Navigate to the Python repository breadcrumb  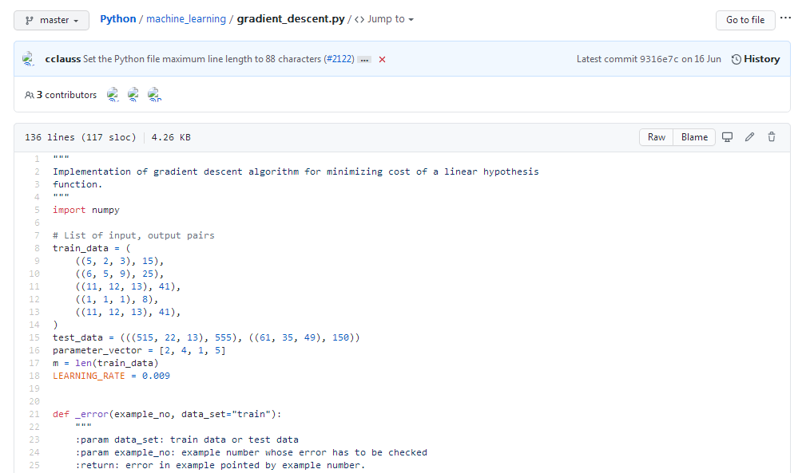point(117,19)
